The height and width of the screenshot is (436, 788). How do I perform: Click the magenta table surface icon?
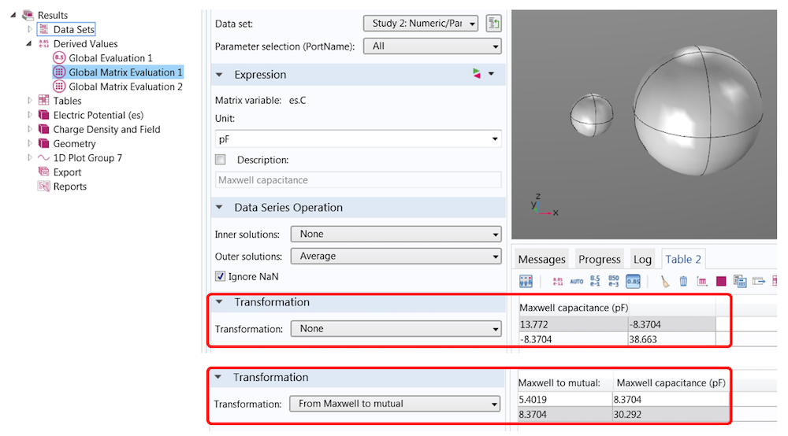[721, 281]
